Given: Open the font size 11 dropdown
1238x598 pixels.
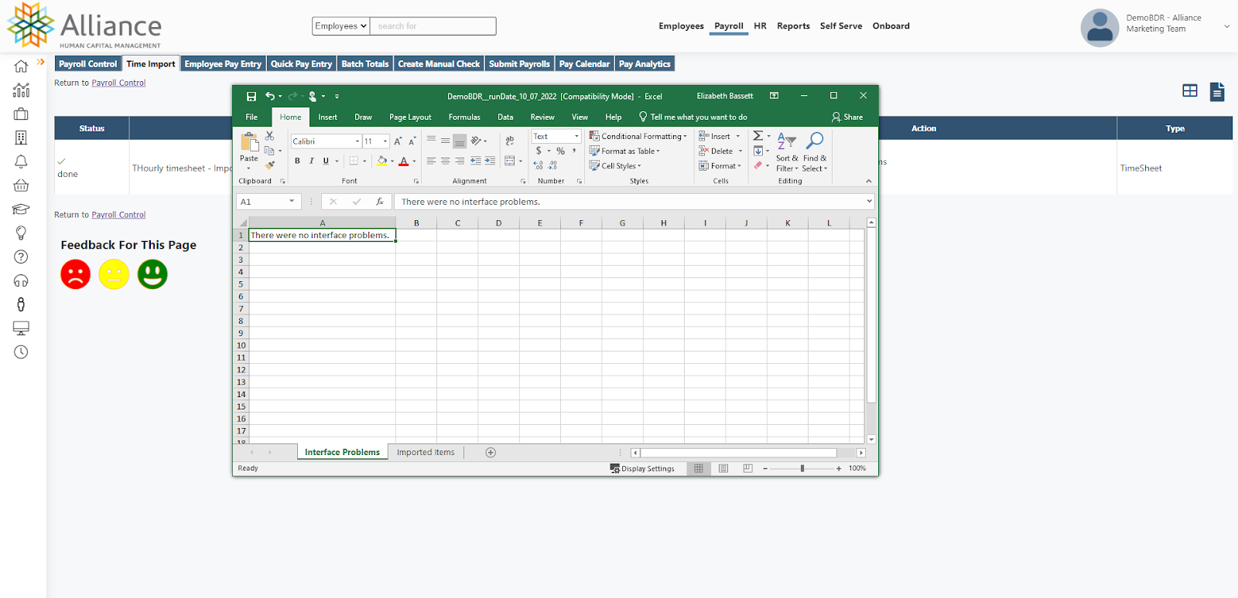Looking at the screenshot, I should tap(385, 141).
